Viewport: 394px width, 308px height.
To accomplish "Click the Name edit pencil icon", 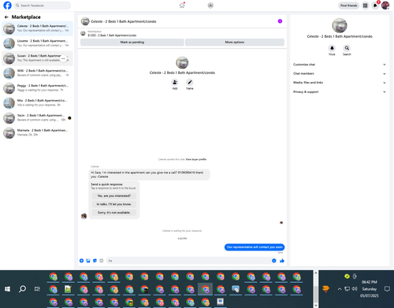I will point(190,83).
